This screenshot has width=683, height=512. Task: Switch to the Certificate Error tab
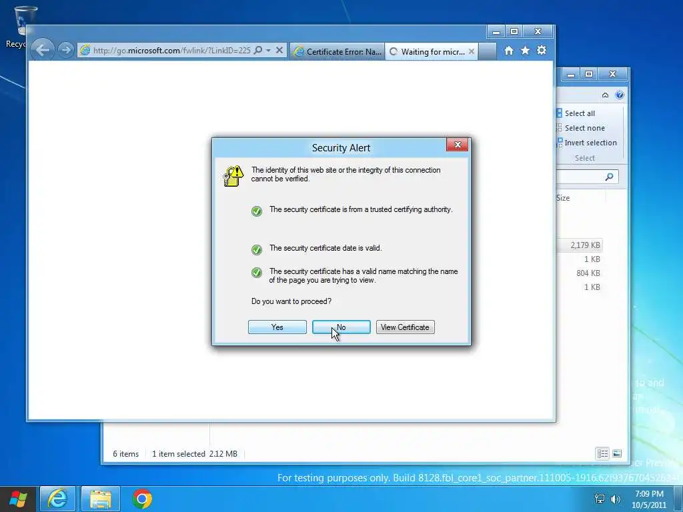coord(337,51)
